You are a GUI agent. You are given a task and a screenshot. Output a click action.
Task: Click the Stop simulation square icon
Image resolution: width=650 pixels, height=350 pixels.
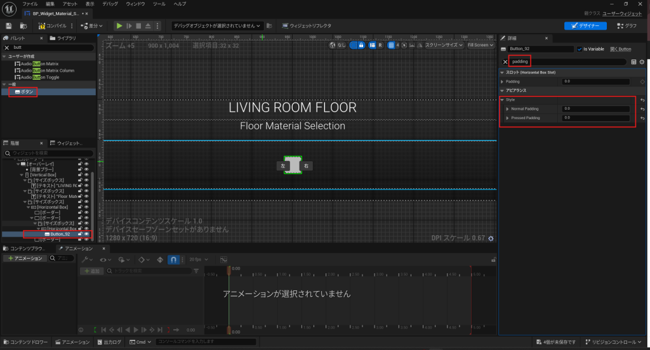pos(138,26)
